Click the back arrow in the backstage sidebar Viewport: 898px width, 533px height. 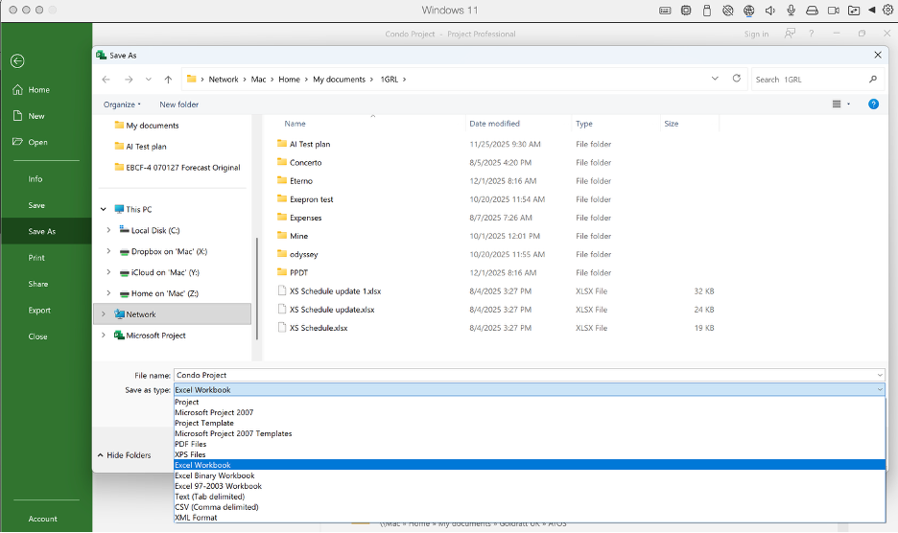pyautogui.click(x=17, y=61)
